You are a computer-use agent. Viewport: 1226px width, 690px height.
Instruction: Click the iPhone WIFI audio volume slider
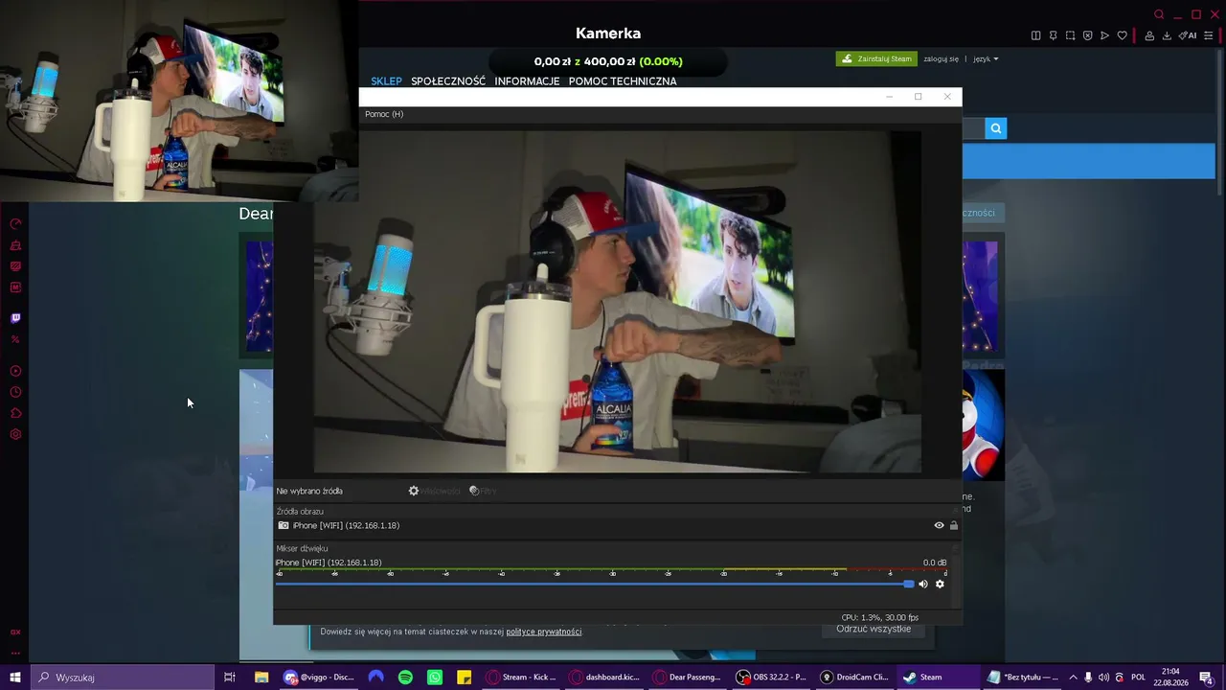pyautogui.click(x=594, y=584)
